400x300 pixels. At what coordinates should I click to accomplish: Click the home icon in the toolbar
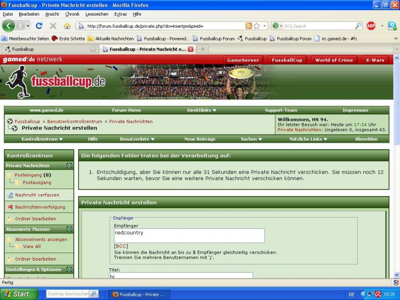click(67, 26)
